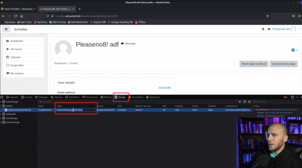Open Firefox hamburger application menu
The height and width of the screenshot is (168, 302).
pyautogui.click(x=300, y=16)
